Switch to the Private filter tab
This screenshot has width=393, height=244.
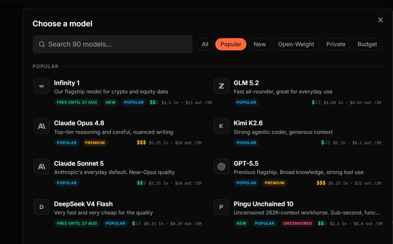click(336, 45)
